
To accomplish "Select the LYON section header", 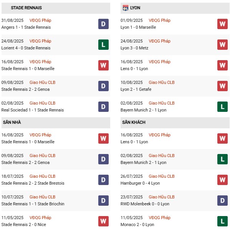I will pyautogui.click(x=175, y=8).
